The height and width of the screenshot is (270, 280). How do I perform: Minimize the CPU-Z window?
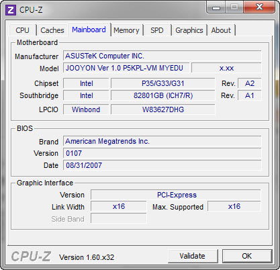pos(216,7)
